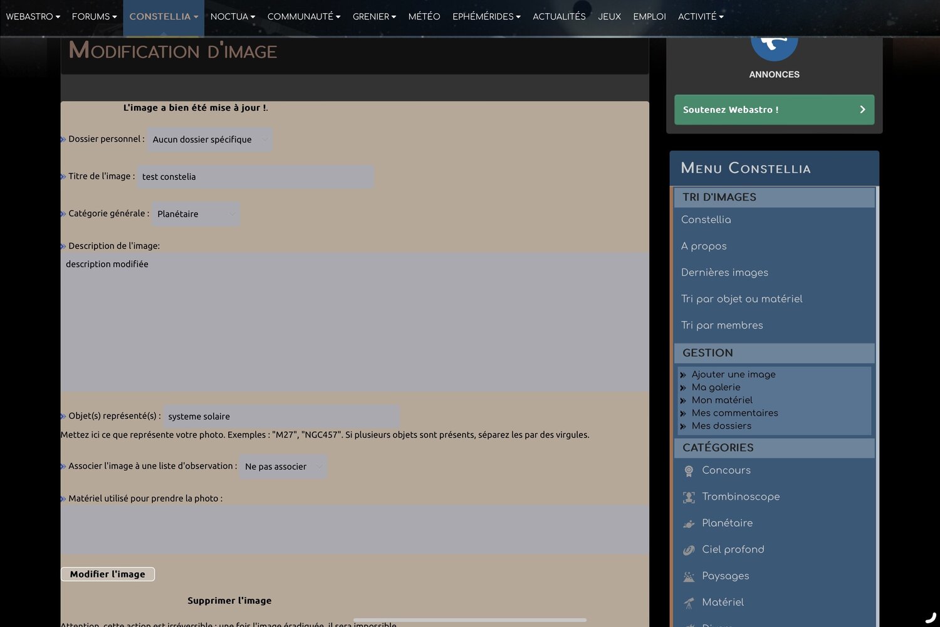Image resolution: width=940 pixels, height=627 pixels.
Task: Open the Dernières images sidebar link
Action: pyautogui.click(x=724, y=272)
